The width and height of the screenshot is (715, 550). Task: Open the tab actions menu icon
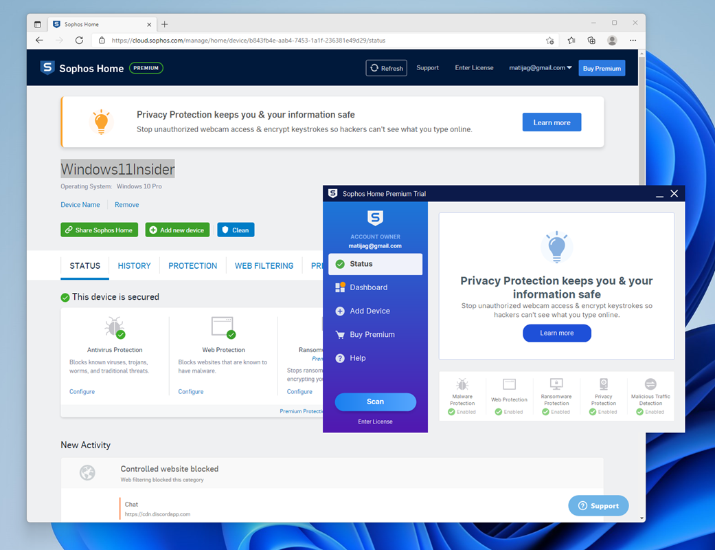click(x=37, y=24)
